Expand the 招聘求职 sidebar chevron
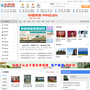Screen dimensions: 90x90 [14, 32]
